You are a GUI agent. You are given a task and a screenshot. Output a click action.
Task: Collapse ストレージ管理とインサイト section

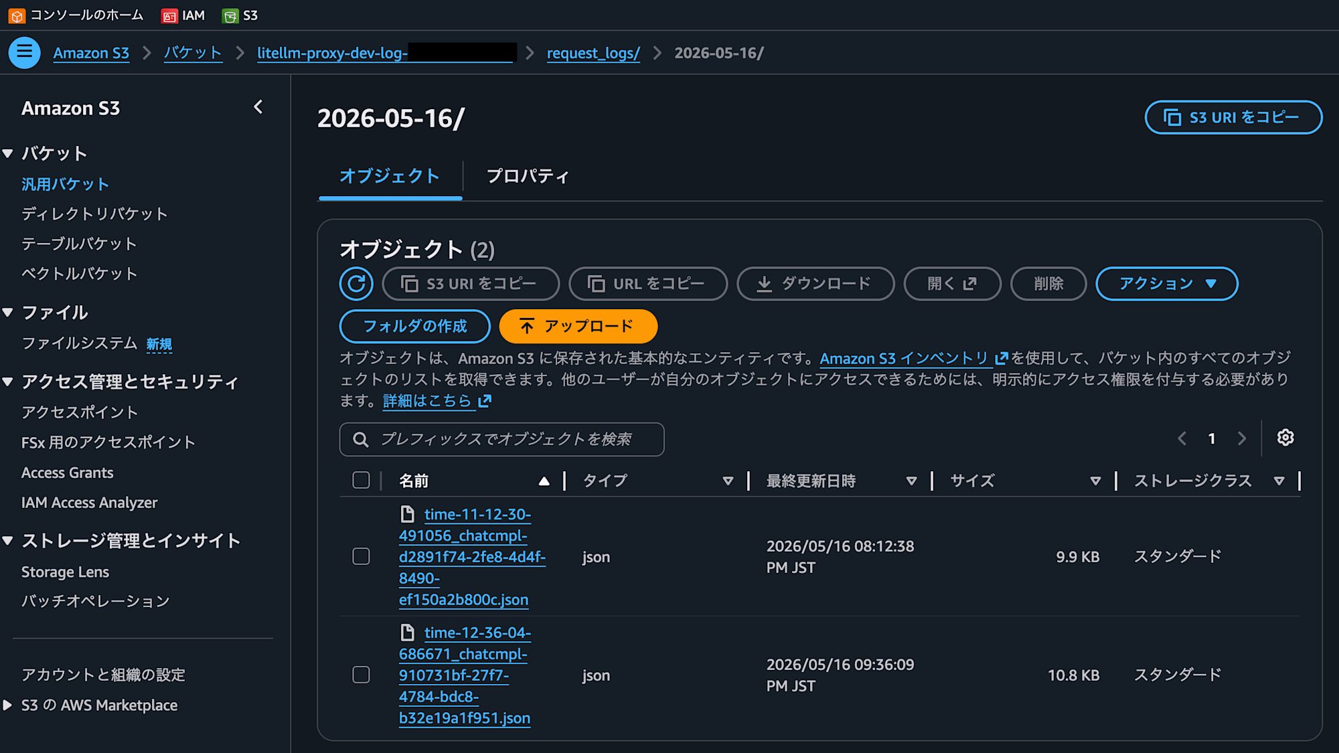pyautogui.click(x=8, y=540)
